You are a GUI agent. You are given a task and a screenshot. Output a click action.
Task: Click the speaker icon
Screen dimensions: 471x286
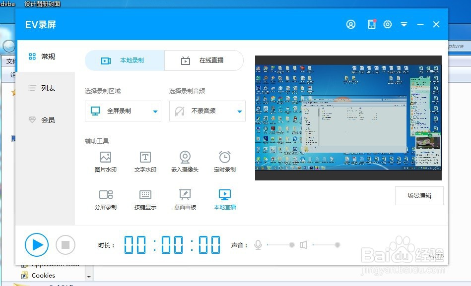[x=304, y=245]
